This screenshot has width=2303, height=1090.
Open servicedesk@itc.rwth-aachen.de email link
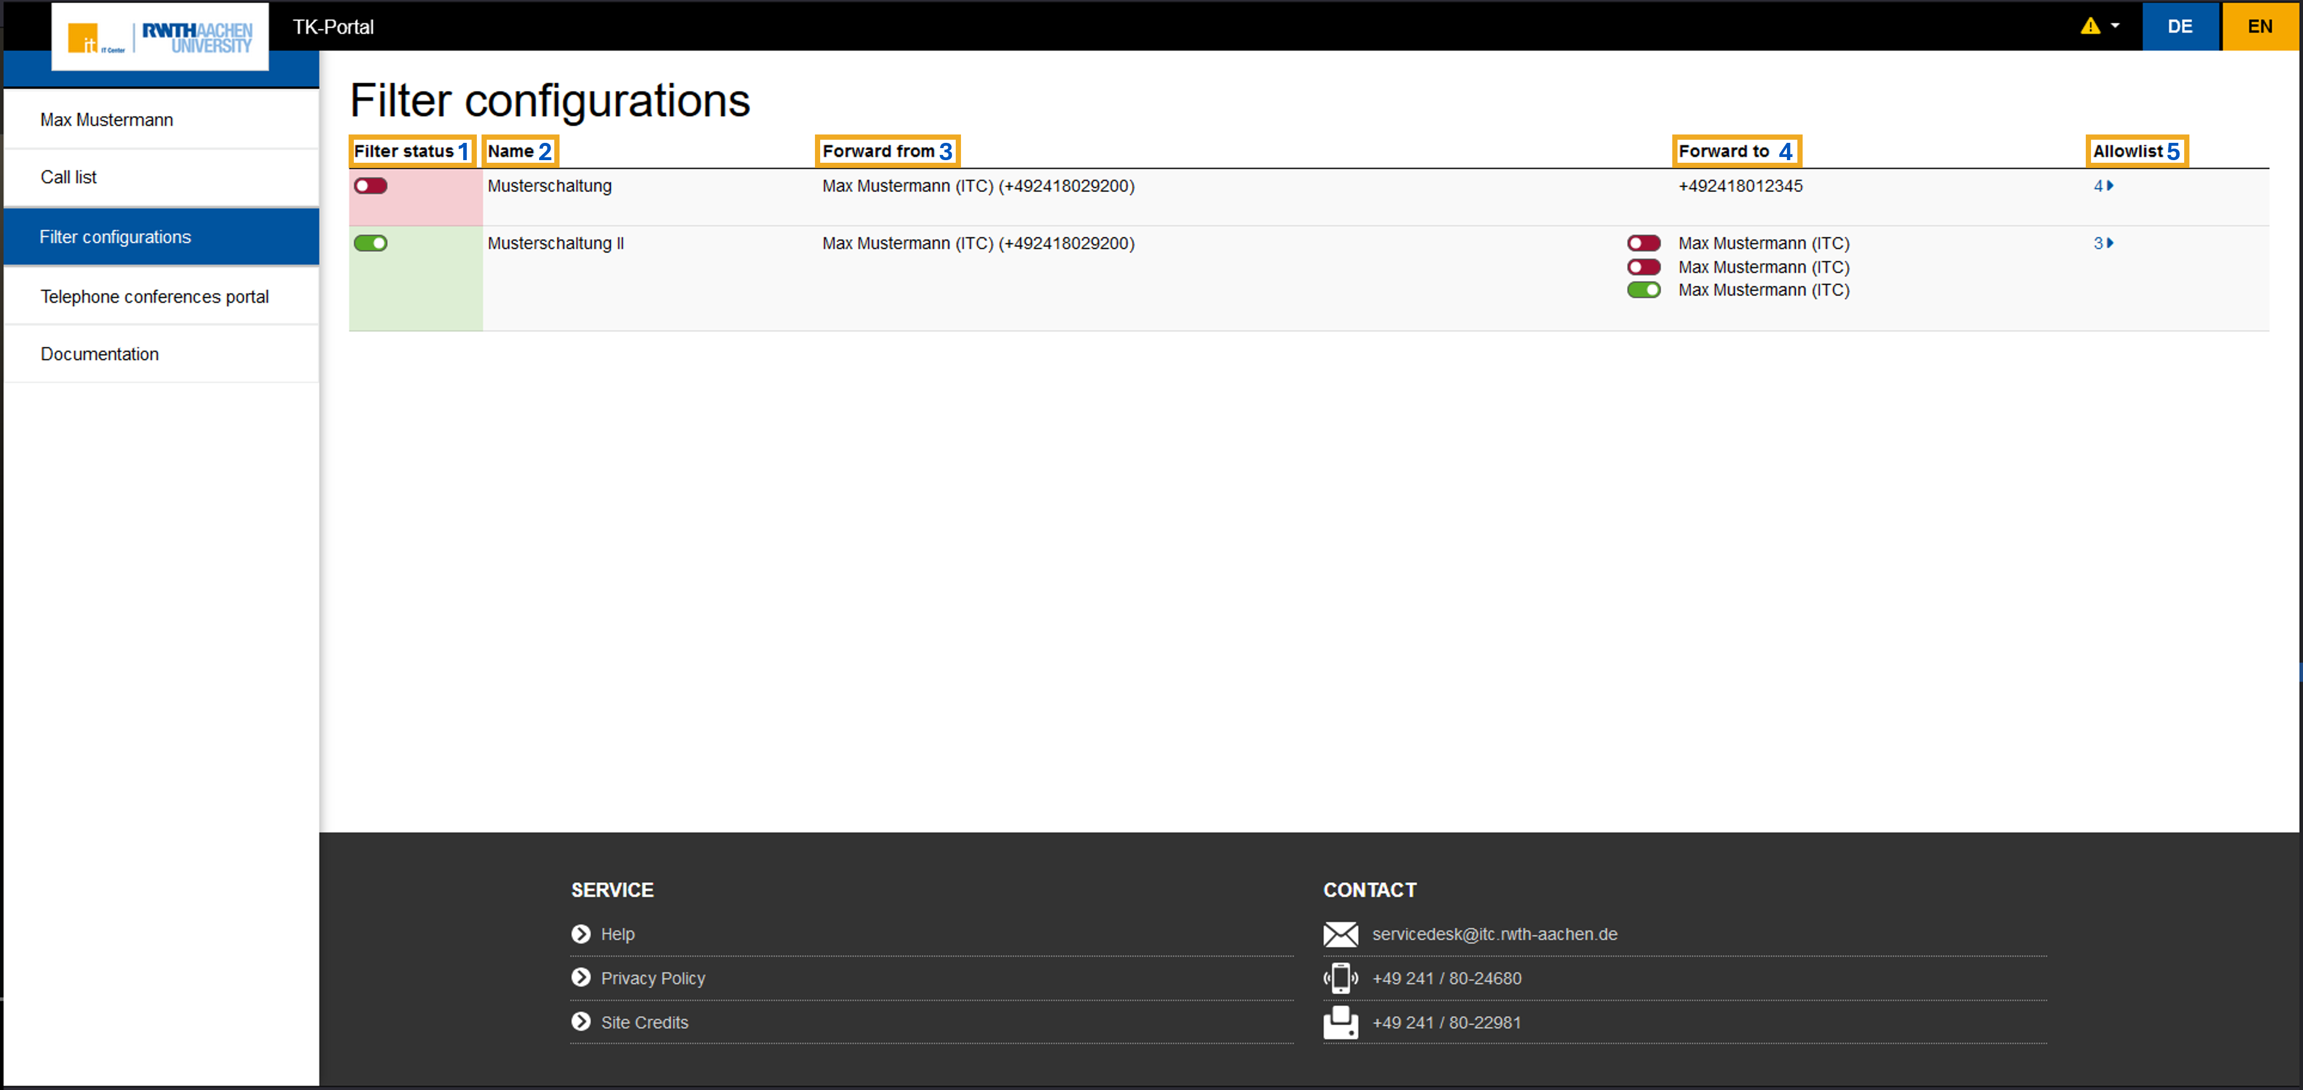(1494, 934)
